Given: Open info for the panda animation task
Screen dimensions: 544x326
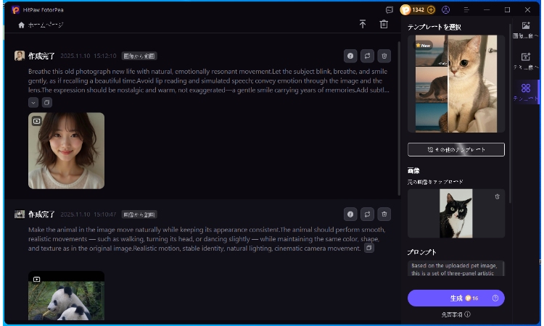Looking at the screenshot, I should pyautogui.click(x=350, y=214).
